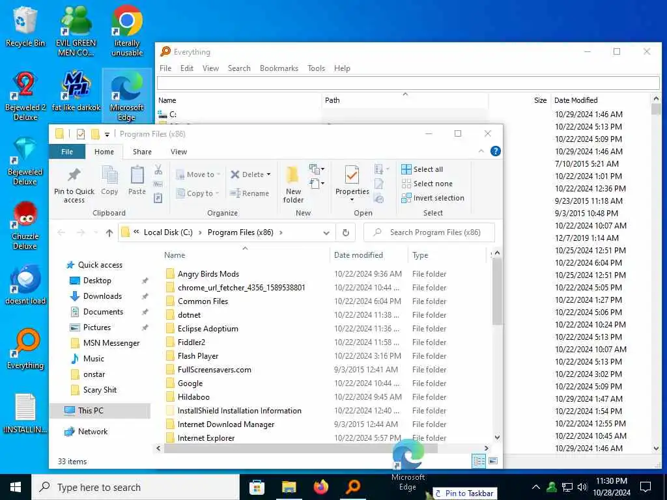The height and width of the screenshot is (500, 667).
Task: Click Invert selection in ribbon
Action: 433,198
